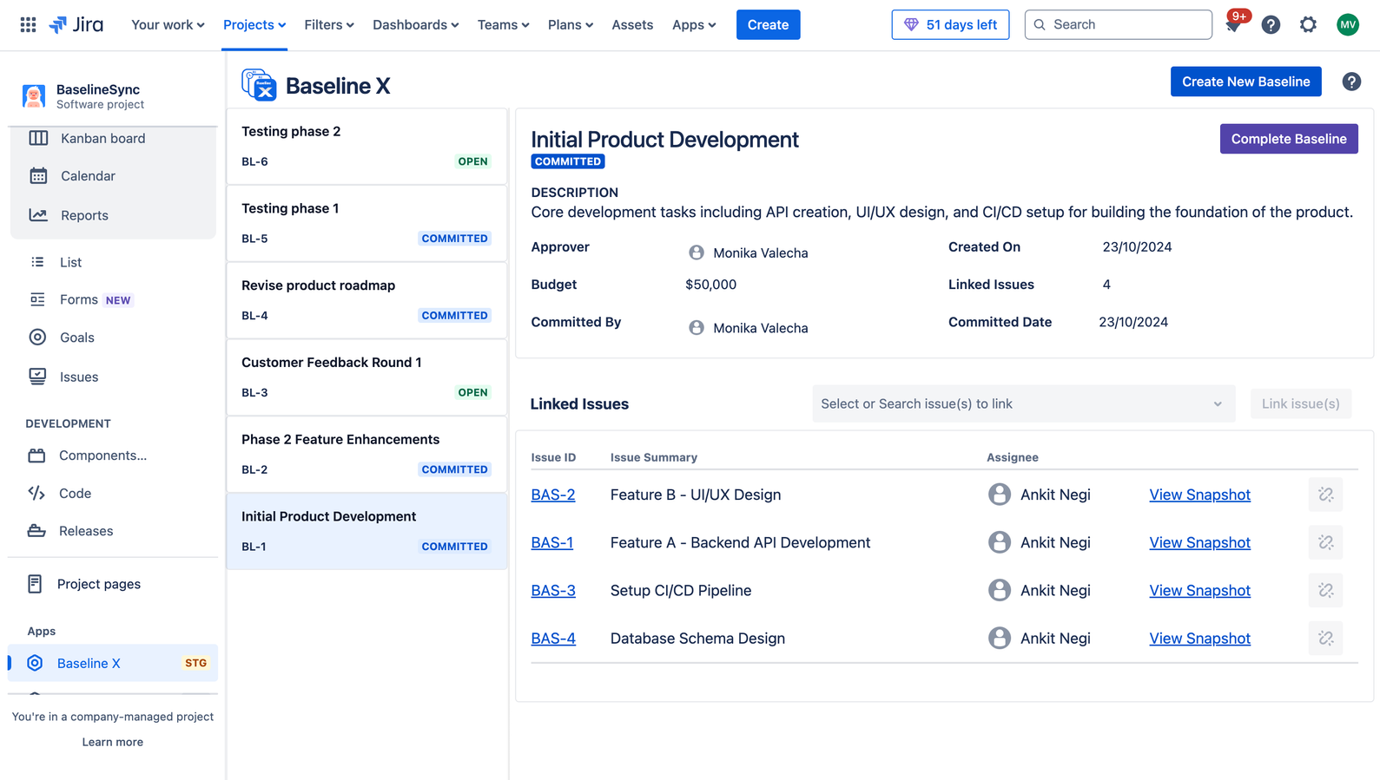Open issue link BAS-4
Viewport: 1380px width, 780px height.
pos(553,638)
